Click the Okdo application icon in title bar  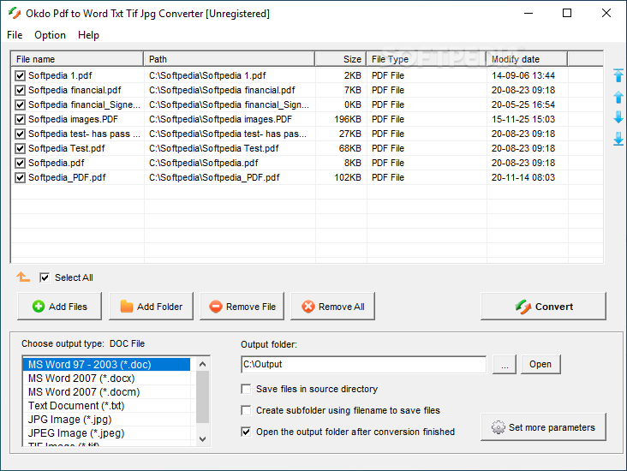point(15,13)
